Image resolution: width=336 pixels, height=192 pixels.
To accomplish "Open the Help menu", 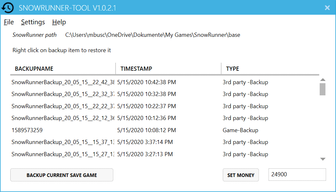I will click(59, 22).
